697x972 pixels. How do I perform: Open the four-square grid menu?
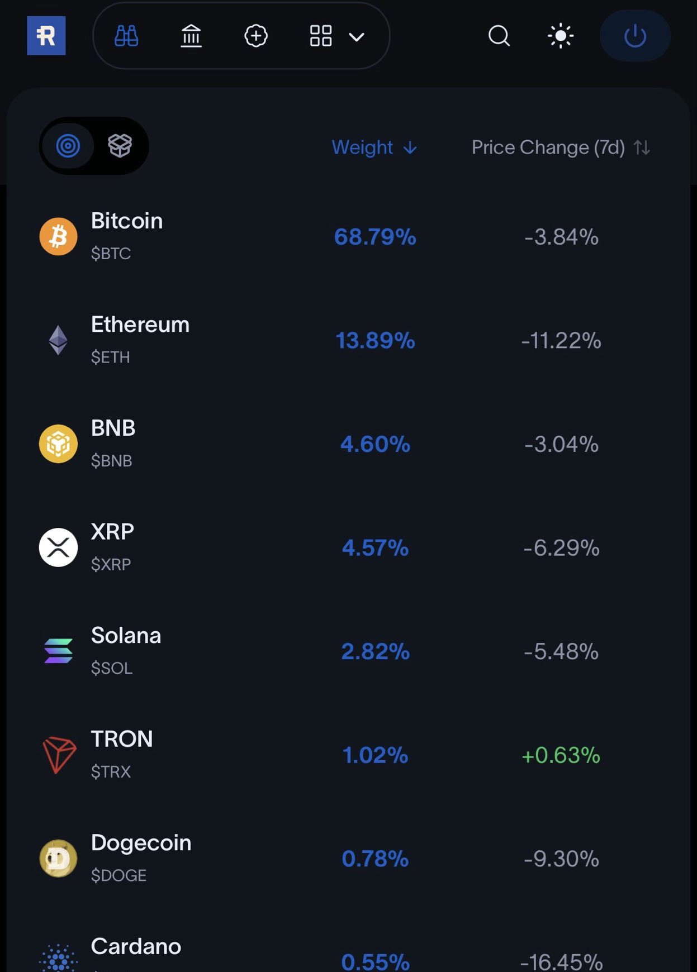point(321,36)
